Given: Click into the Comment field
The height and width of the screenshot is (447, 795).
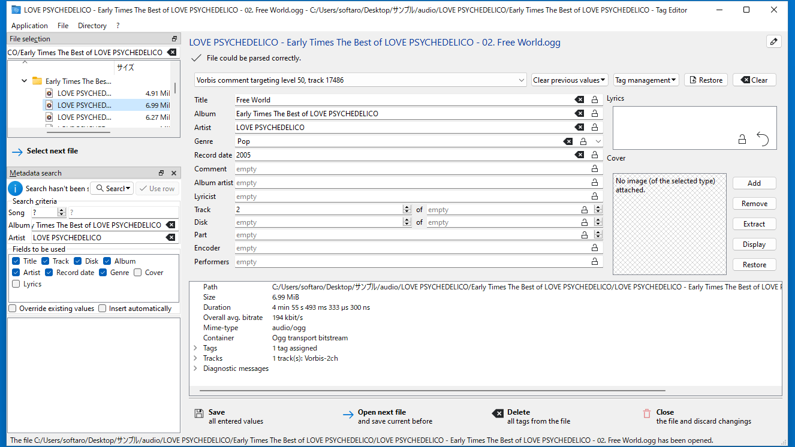Looking at the screenshot, I should [412, 169].
